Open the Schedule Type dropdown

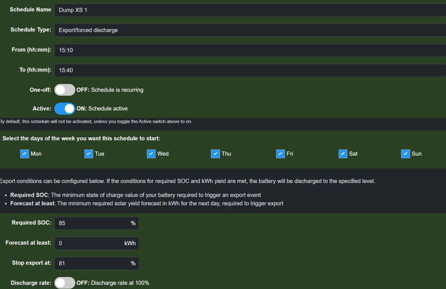[250, 30]
